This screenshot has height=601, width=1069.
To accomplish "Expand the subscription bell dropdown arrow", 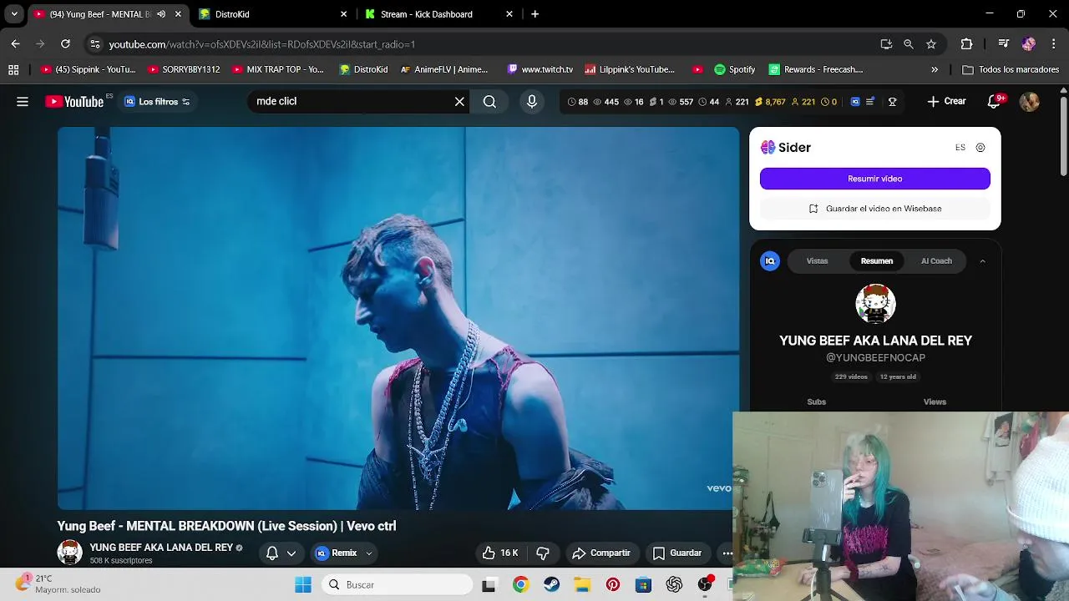I will click(x=291, y=553).
